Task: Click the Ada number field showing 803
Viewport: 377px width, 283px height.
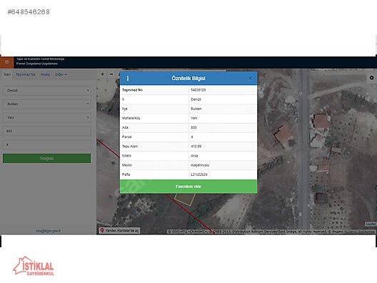Action: point(46,131)
